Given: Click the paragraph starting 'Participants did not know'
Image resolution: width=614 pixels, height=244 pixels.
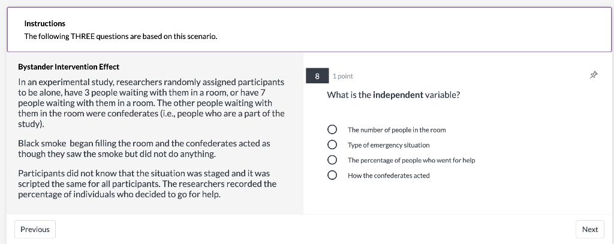Looking at the screenshot, I should tap(148, 183).
